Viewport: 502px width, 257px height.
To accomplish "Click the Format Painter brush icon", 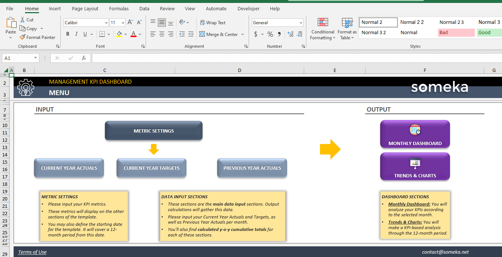I will pos(22,37).
